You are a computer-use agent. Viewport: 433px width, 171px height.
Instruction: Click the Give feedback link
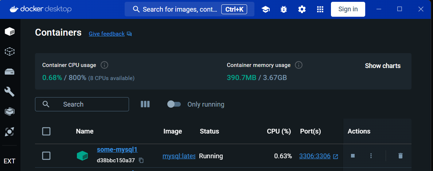(x=106, y=33)
